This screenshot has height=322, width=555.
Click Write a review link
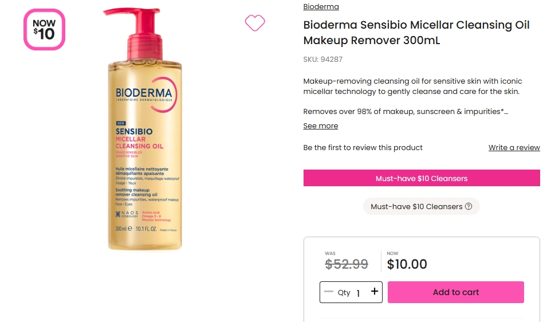514,148
